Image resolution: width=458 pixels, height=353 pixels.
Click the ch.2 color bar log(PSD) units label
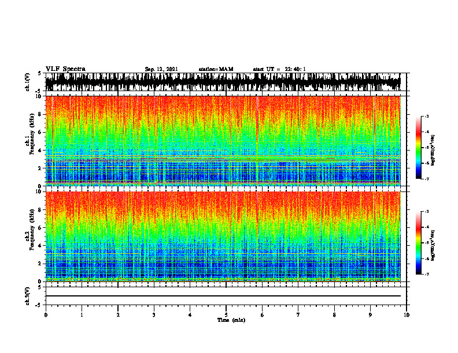click(433, 245)
